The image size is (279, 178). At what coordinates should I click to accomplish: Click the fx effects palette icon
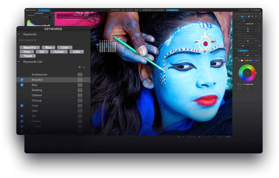point(255,17)
